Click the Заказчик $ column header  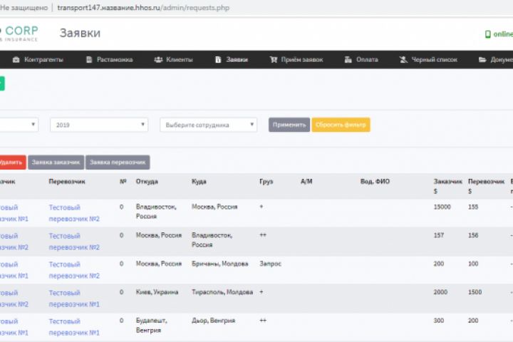point(448,186)
